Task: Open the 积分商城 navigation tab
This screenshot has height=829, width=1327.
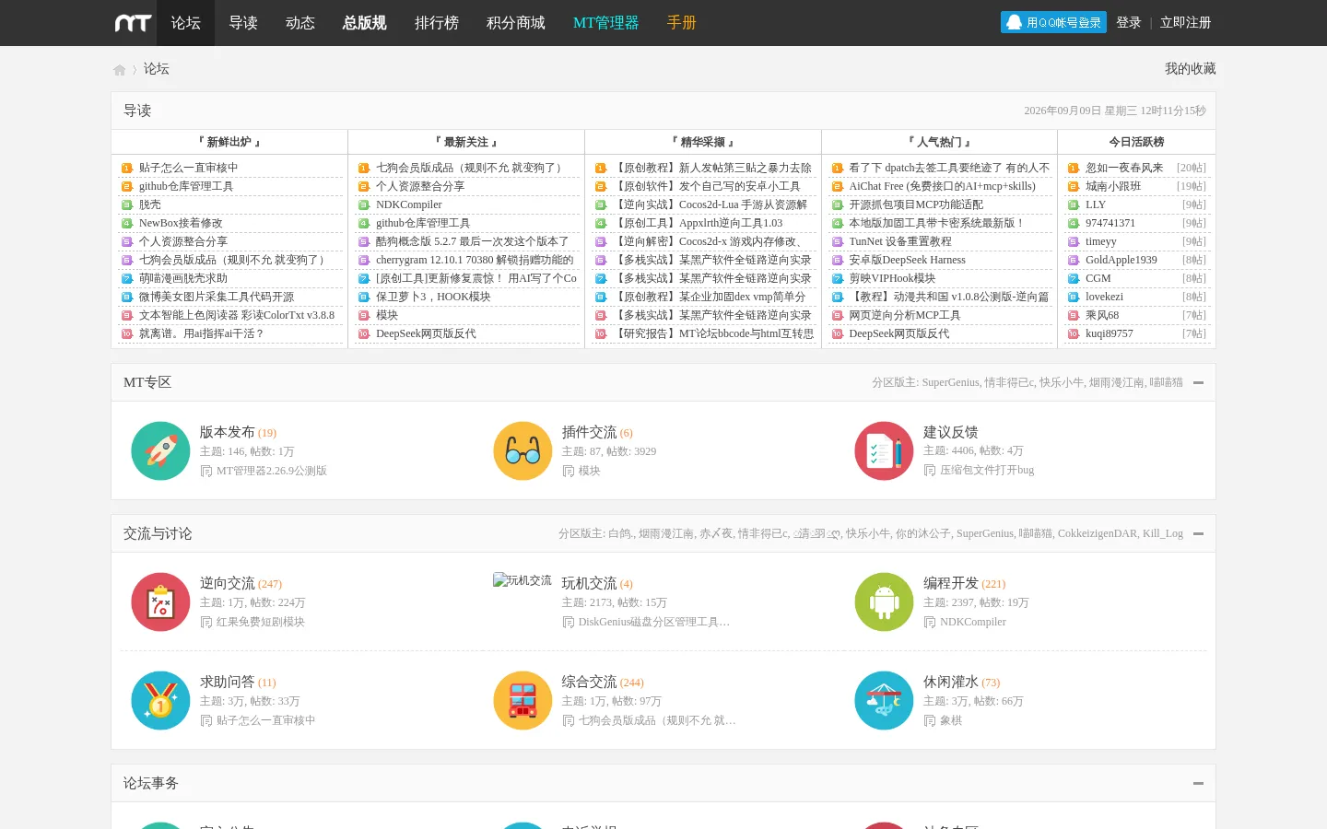Action: 516,23
